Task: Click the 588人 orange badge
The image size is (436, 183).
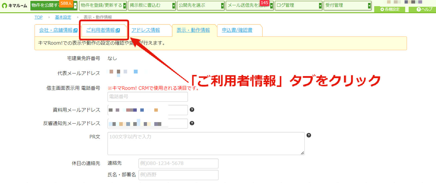Action: [66, 3]
